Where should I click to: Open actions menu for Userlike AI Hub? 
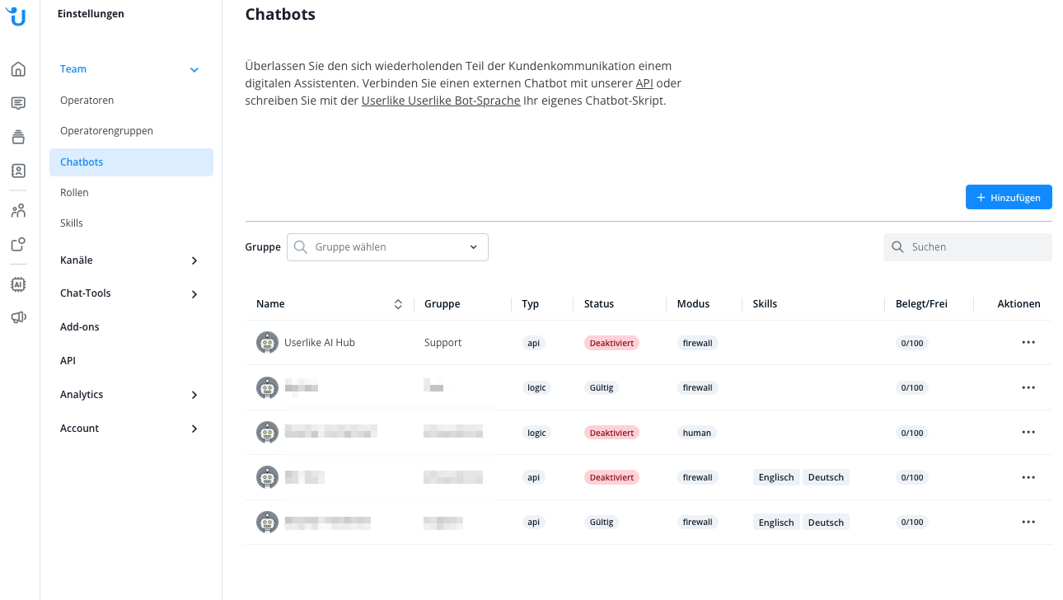1028,342
